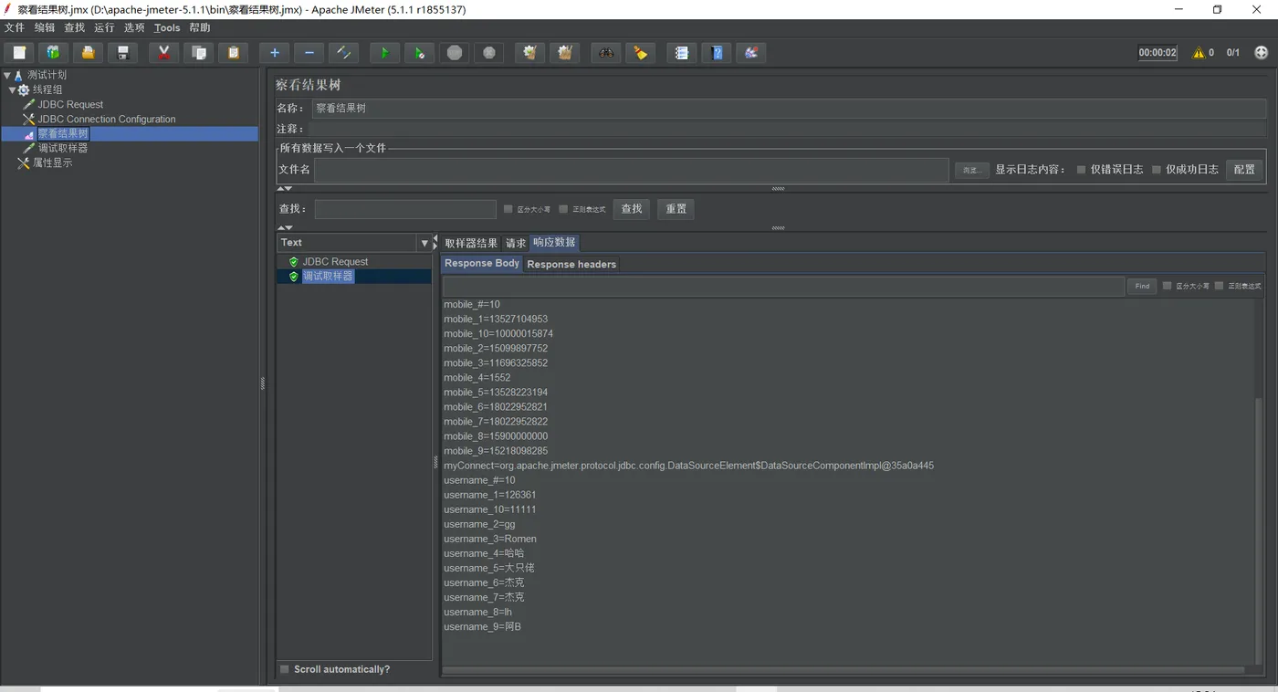1278x692 pixels.
Task: Open the 选项 menu
Action: tap(134, 28)
